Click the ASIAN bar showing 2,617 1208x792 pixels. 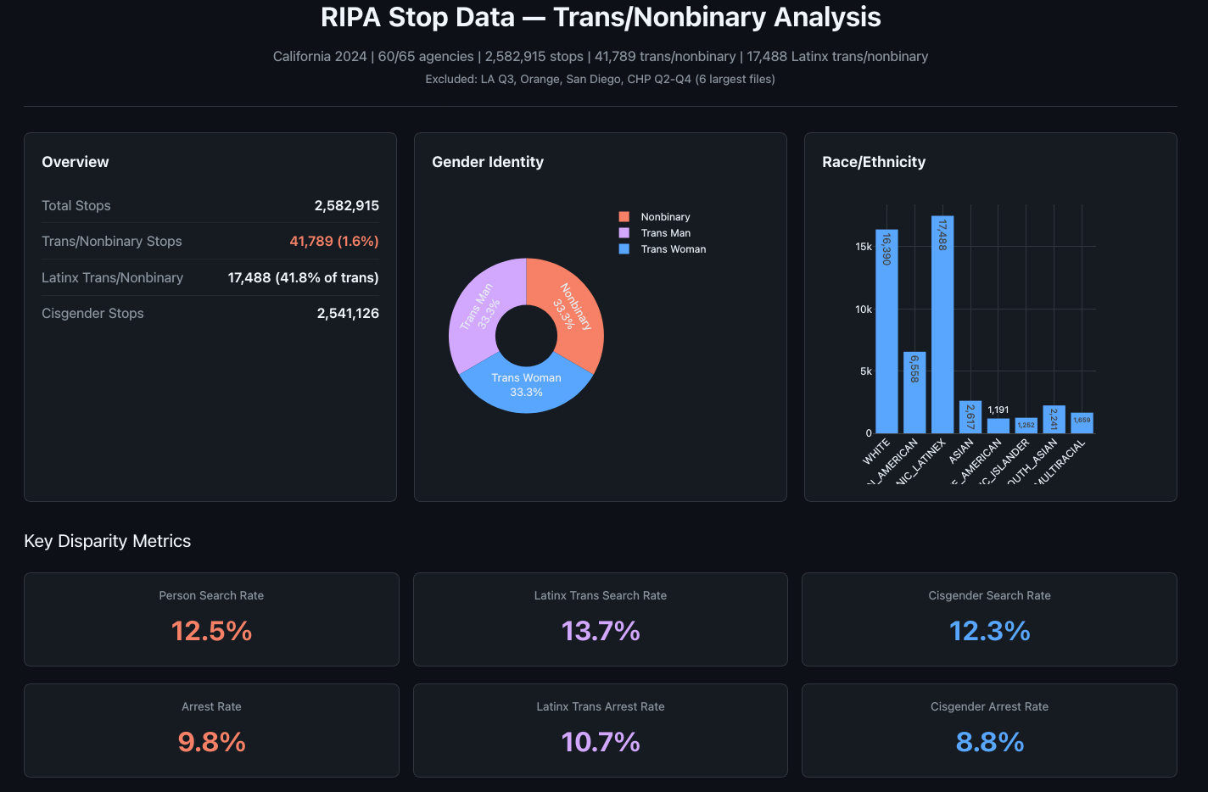coord(970,417)
